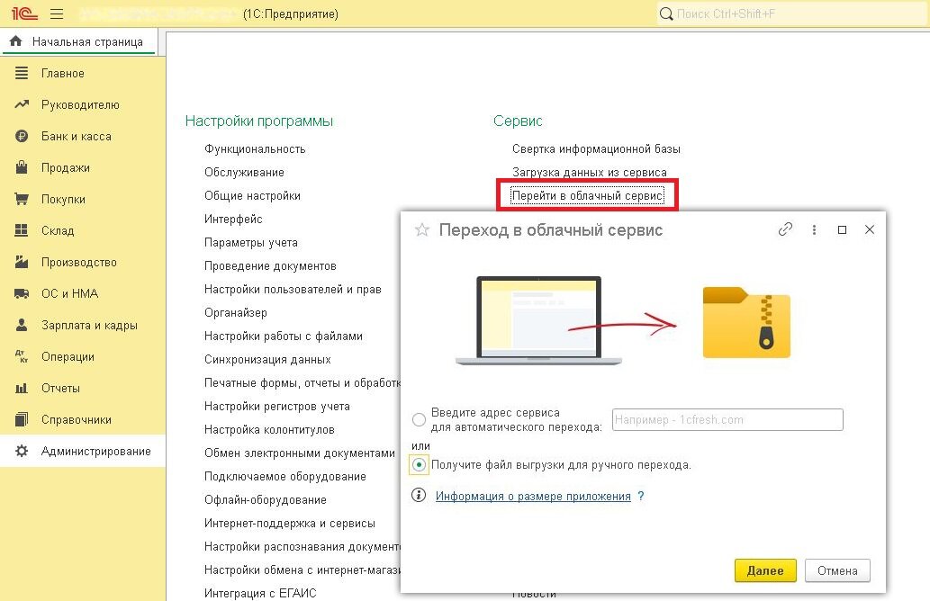Open Загрузка данных из сервиса

coord(589,172)
